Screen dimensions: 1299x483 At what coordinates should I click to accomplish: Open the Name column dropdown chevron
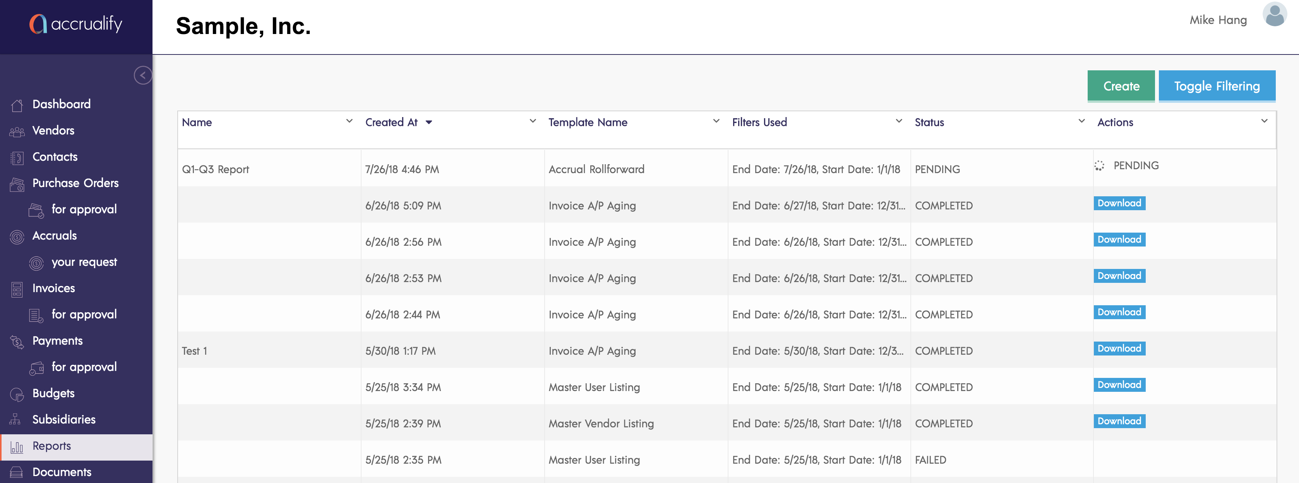(x=349, y=121)
